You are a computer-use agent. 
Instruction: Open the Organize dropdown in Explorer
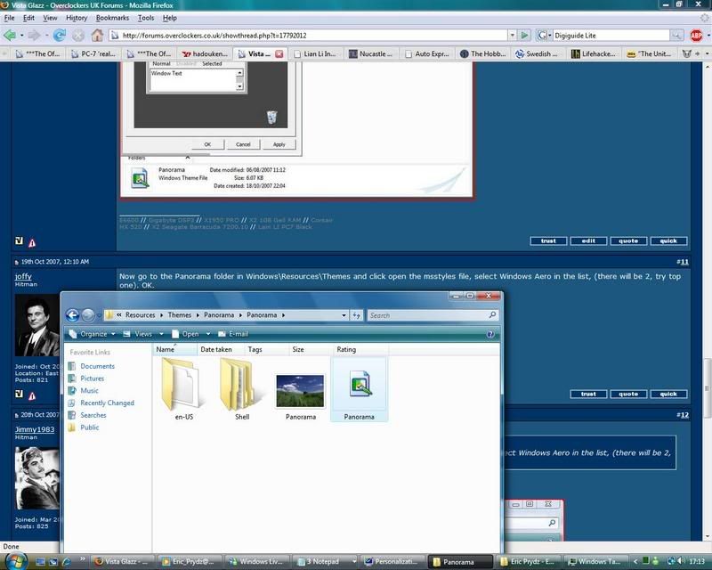(x=93, y=334)
